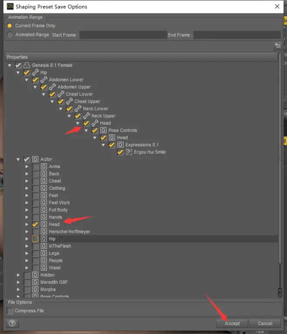The width and height of the screenshot is (287, 334).
Task: Click the group icon beside Pose Controls under Head
Action: tap(103, 130)
